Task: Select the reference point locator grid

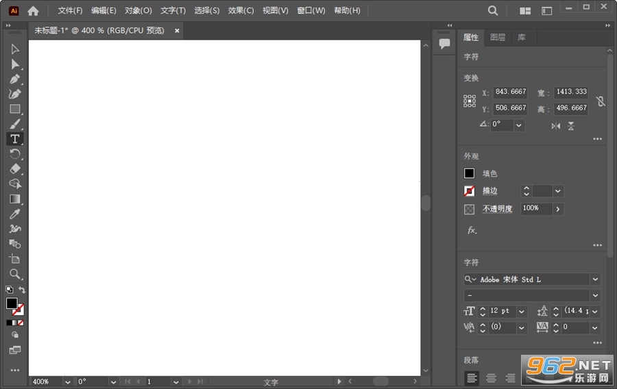Action: coord(470,101)
